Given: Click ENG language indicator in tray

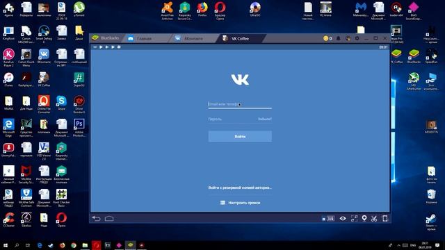Looking at the screenshot, I should coord(413,245).
